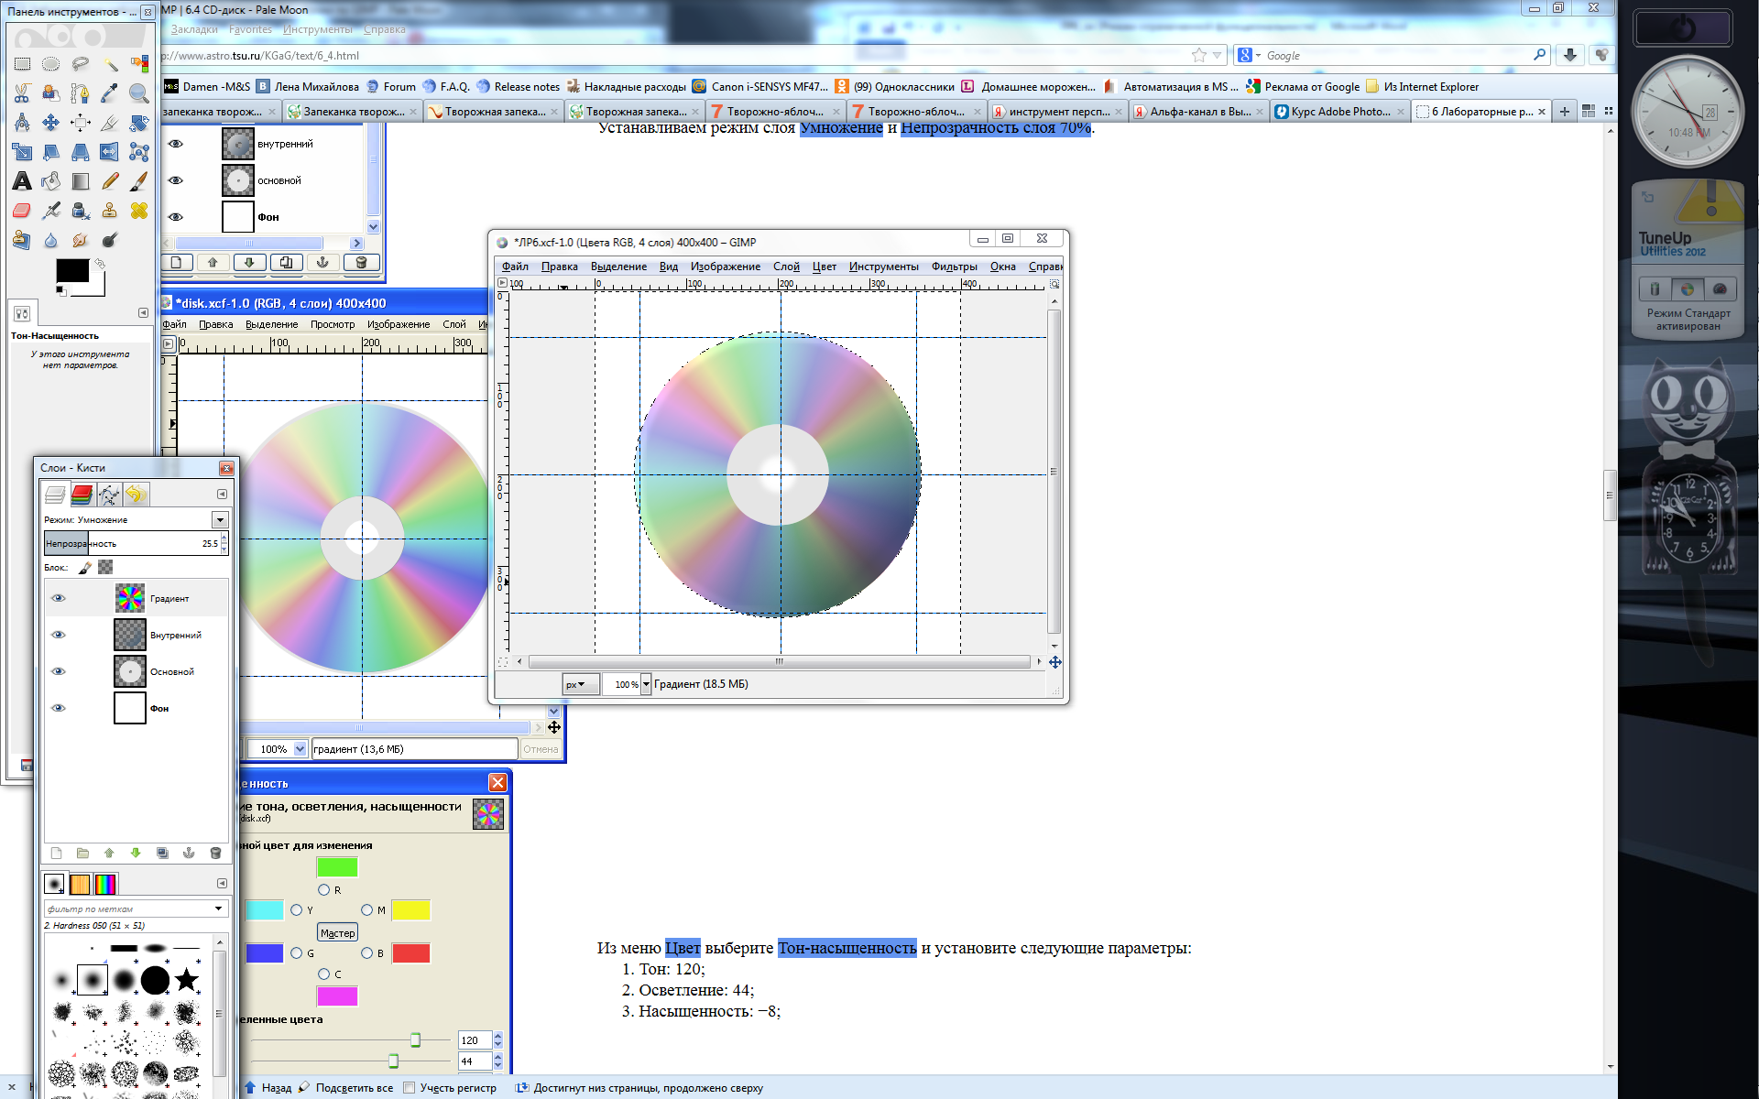Open the Цвет menu in GIMP window
Image resolution: width=1759 pixels, height=1099 pixels.
825,267
